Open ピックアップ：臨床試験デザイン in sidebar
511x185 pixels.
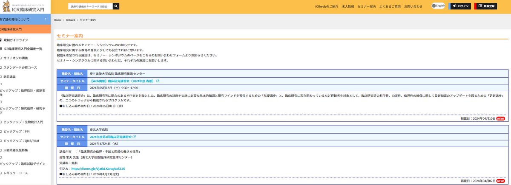(x=23, y=163)
